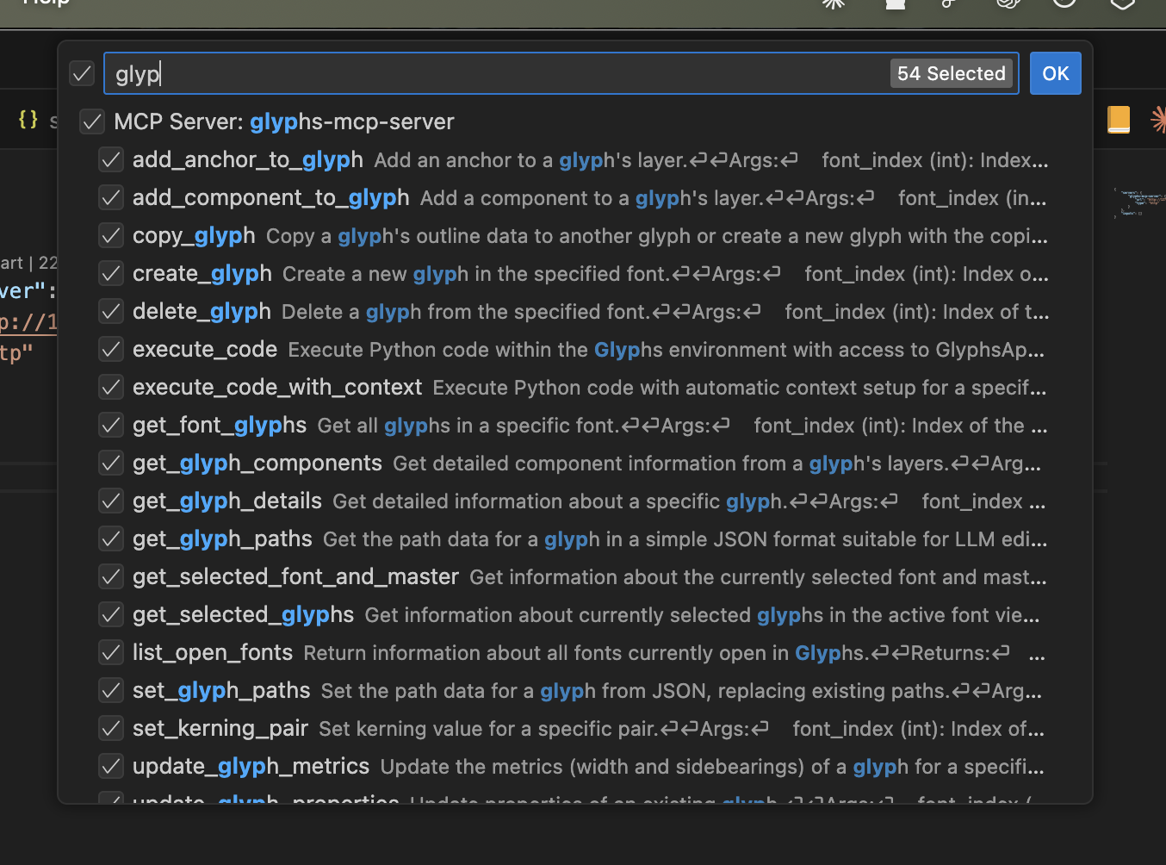Screen dimensions: 1166x865
Task: Disable the add_anchor_to_glyph tool checkbox
Action: [111, 160]
